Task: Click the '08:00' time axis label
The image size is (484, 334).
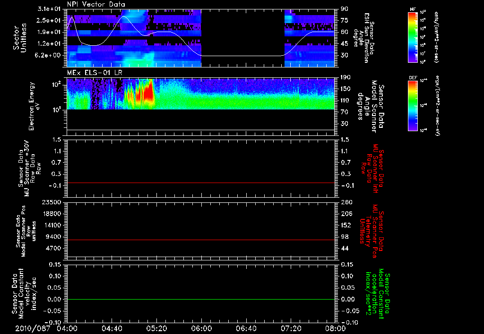Action: 335,328
